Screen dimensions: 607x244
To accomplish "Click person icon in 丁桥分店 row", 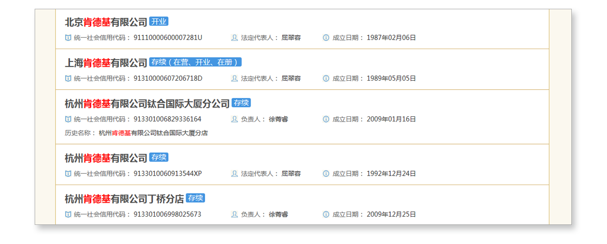I will click(234, 214).
